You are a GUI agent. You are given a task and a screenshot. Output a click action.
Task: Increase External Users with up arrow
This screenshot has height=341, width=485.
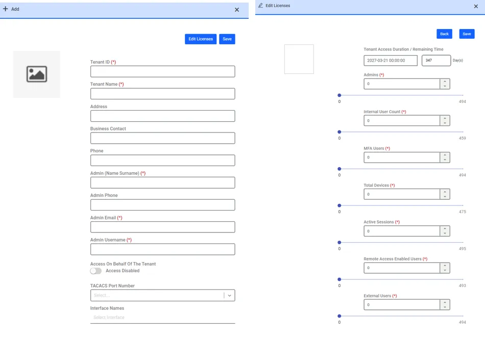[x=445, y=302]
